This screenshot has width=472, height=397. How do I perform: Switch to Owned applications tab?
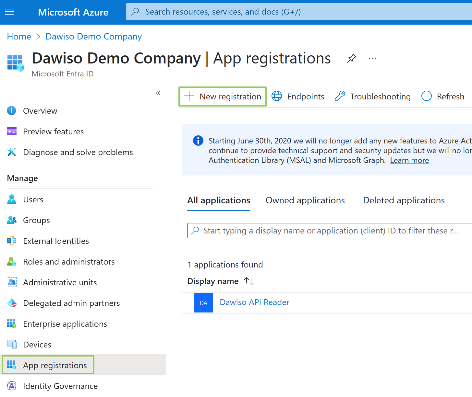[305, 200]
